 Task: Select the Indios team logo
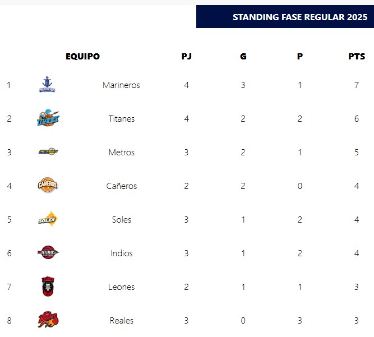pos(48,253)
